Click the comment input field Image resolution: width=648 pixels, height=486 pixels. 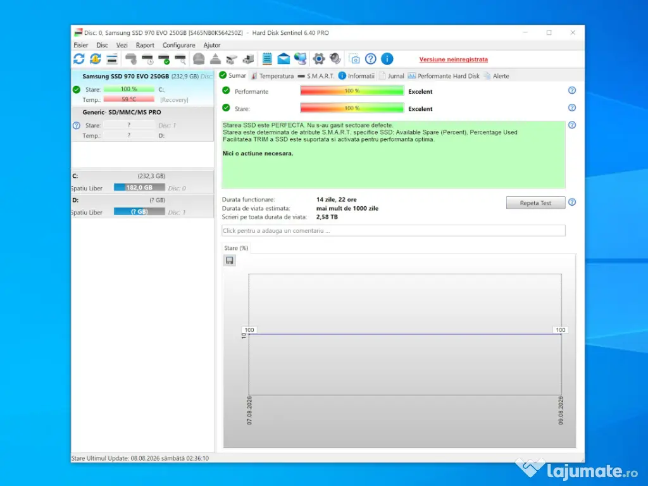[394, 230]
